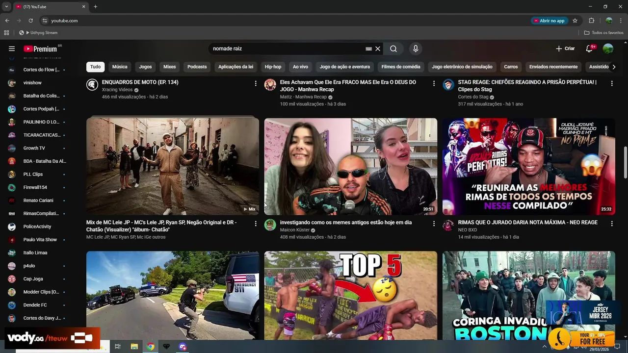Go back in the browser

point(7,21)
